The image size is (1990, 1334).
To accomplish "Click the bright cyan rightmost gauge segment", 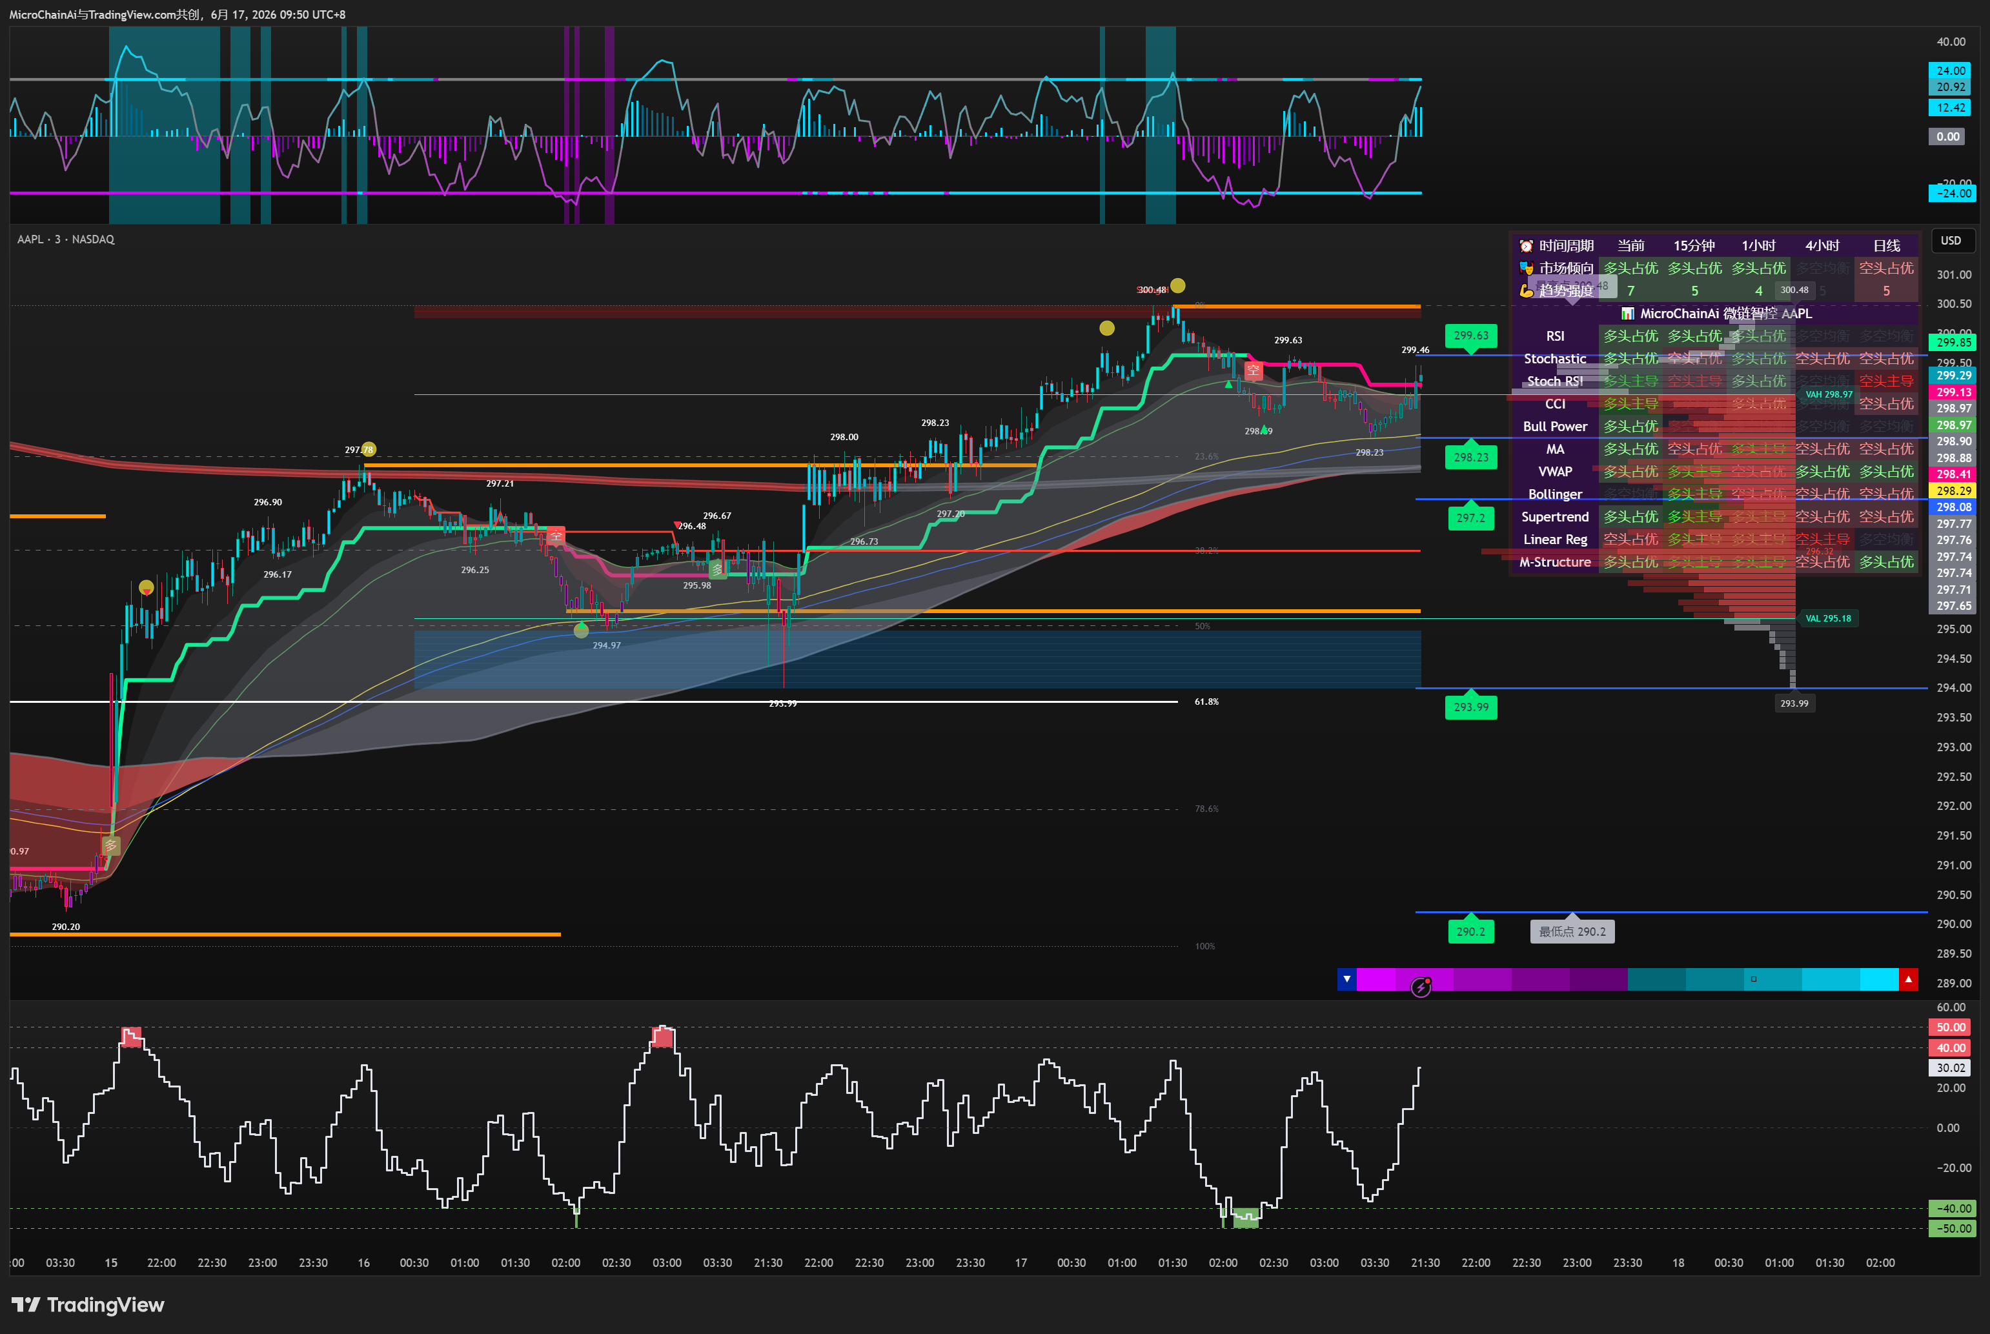I will pos(1880,979).
